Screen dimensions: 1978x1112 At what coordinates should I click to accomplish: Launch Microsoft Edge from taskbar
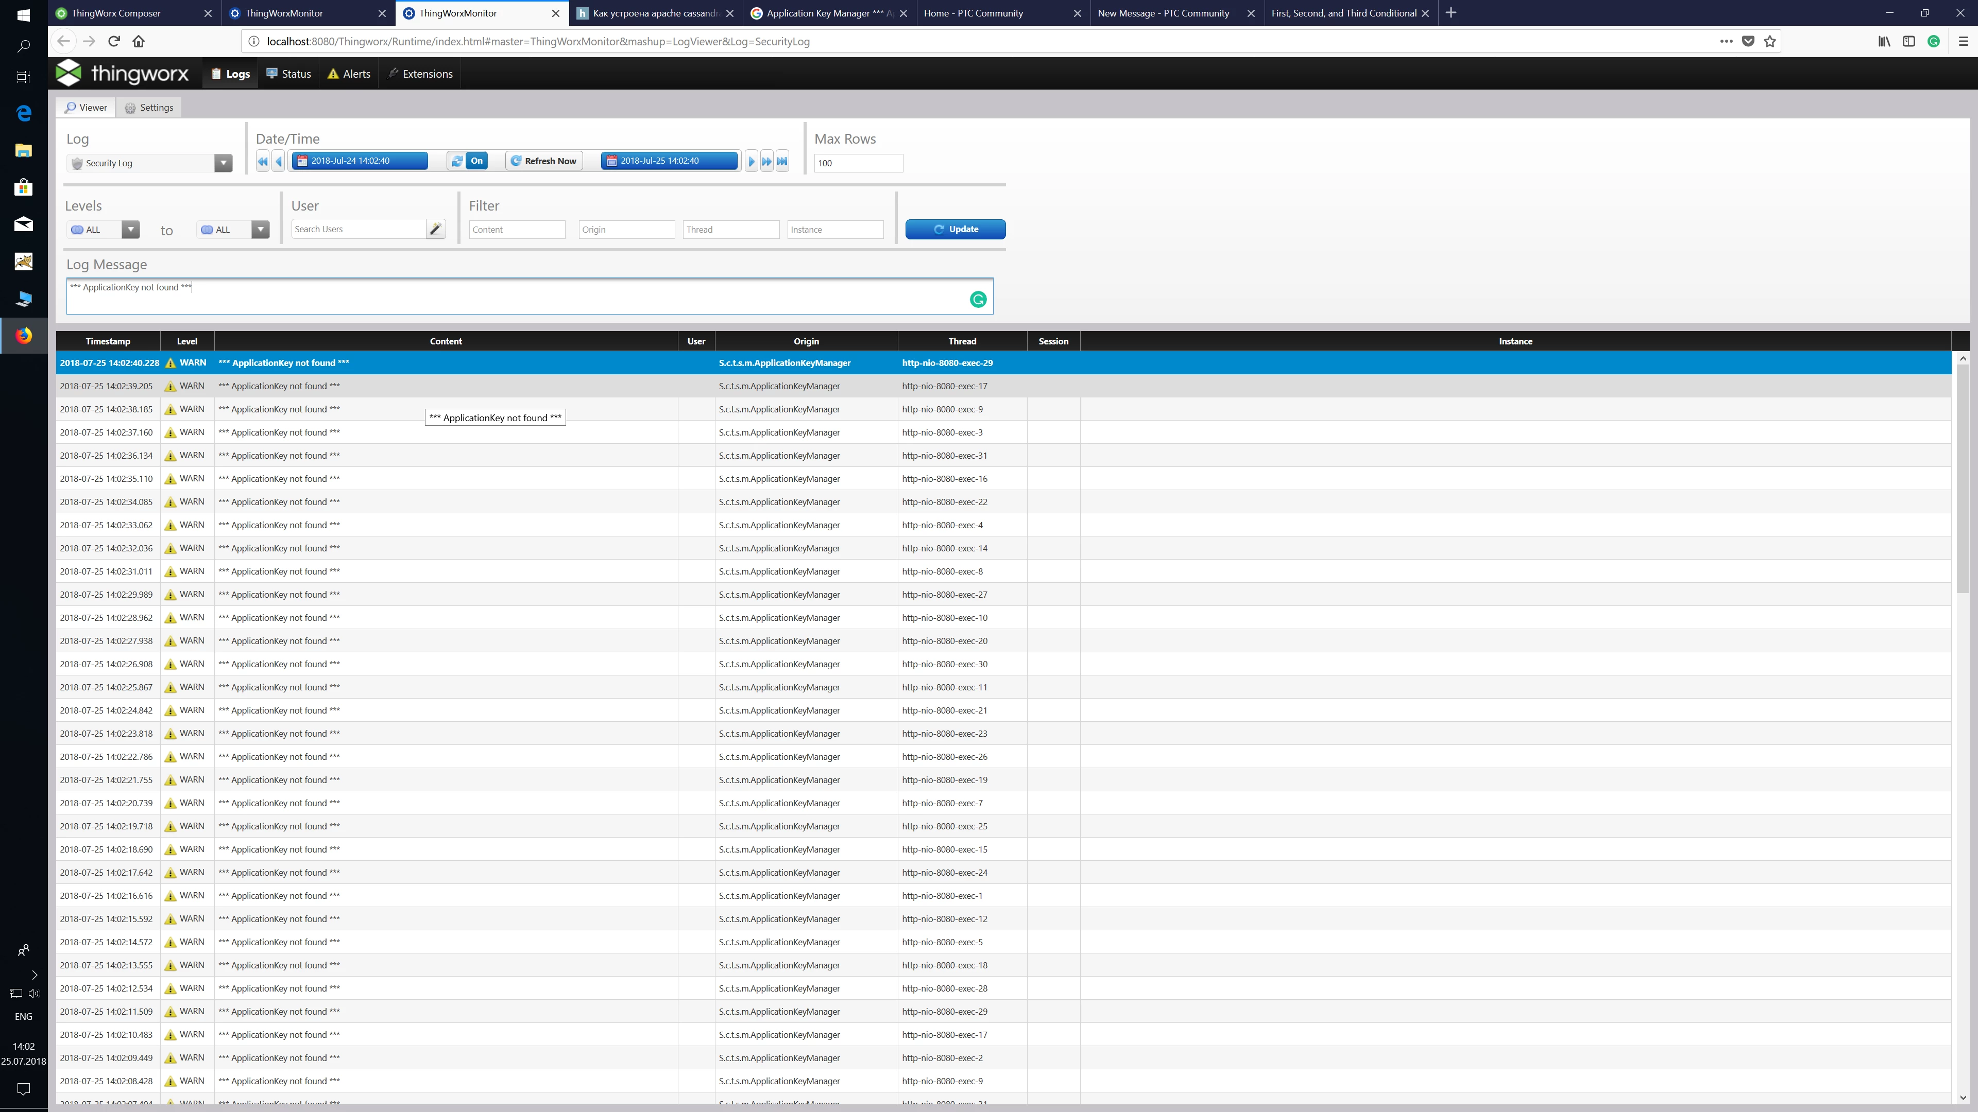tap(24, 113)
